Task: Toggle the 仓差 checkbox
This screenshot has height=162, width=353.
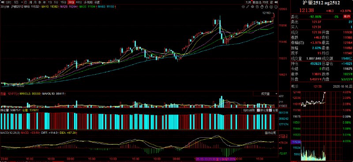Action: point(270,110)
